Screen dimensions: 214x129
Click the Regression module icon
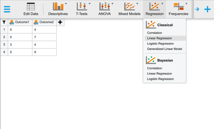pyautogui.click(x=154, y=6)
